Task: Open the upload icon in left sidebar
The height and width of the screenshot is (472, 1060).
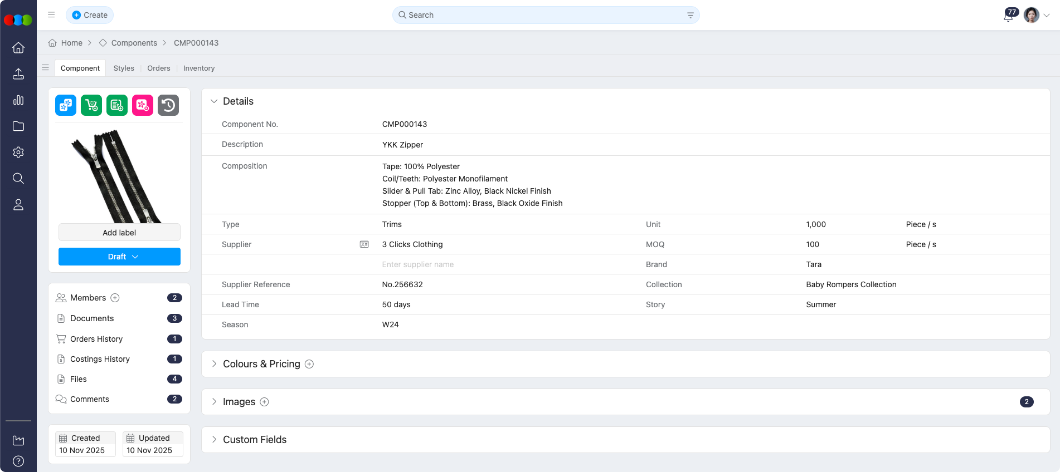Action: [x=18, y=74]
